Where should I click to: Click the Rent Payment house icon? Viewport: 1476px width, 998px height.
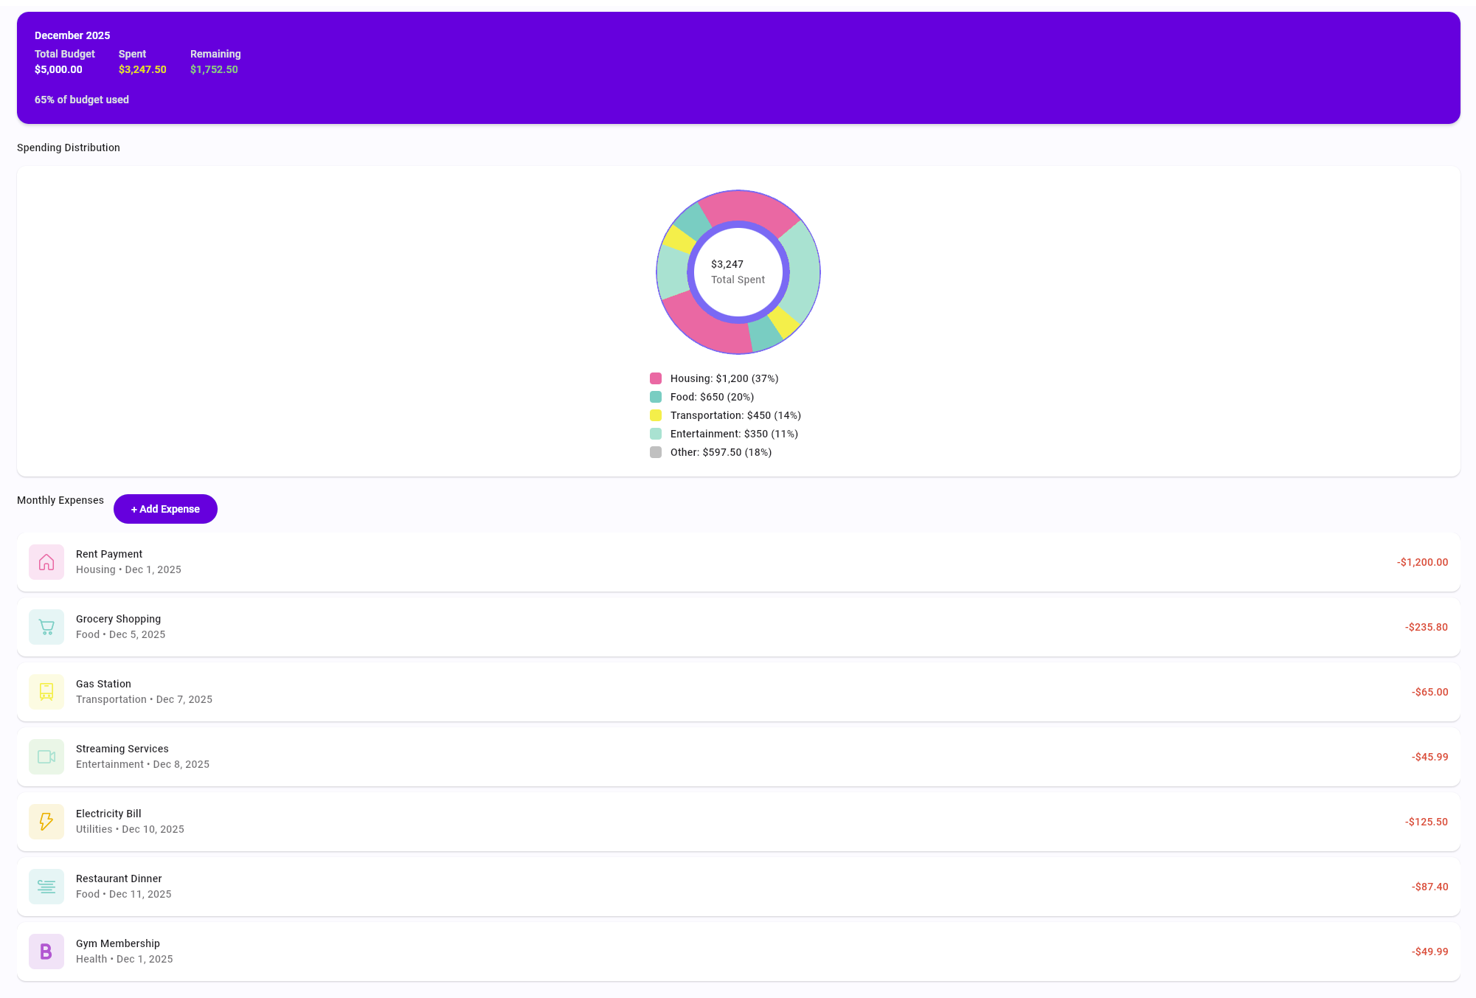[46, 562]
